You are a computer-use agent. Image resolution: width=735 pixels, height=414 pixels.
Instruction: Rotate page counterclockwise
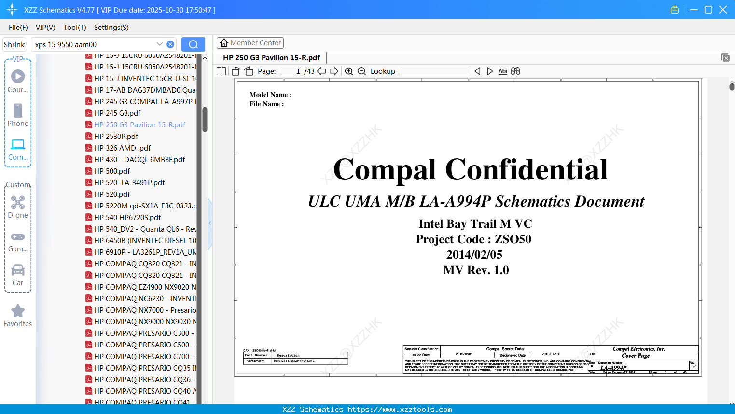pyautogui.click(x=236, y=71)
